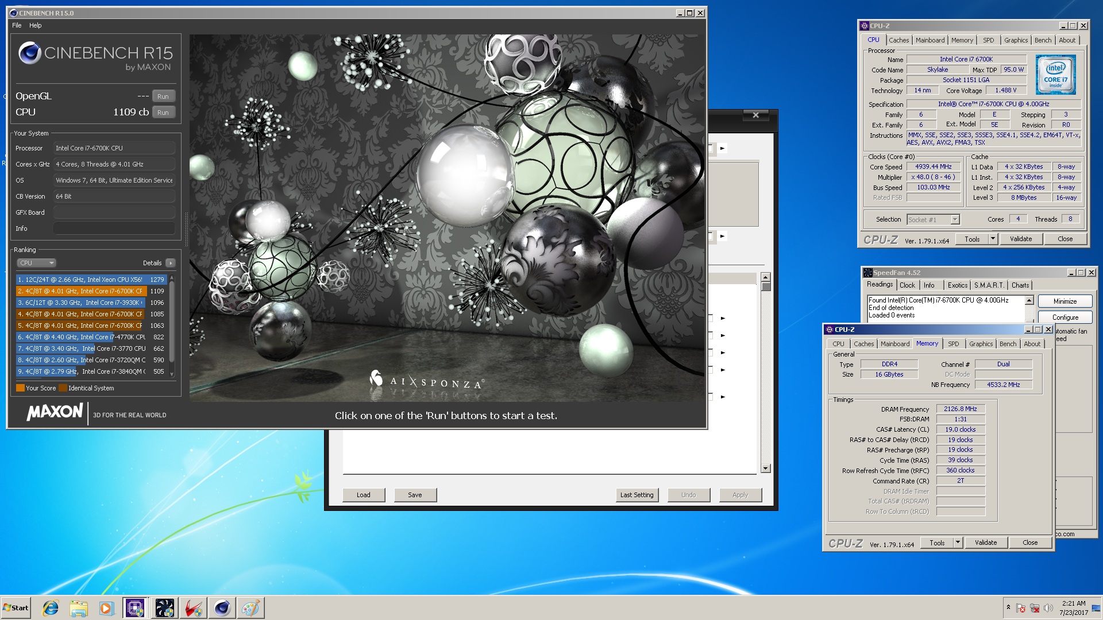Open SPD tab in top CPU-Z window
This screenshot has height=620, width=1103.
click(988, 40)
